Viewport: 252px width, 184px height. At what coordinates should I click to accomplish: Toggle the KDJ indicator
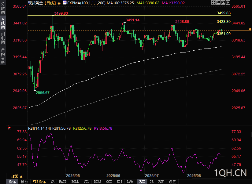click(x=119, y=182)
